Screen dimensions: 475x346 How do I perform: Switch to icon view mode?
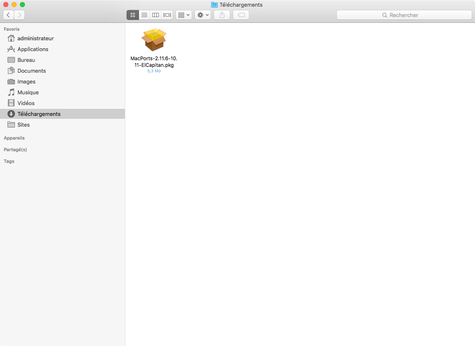[133, 15]
